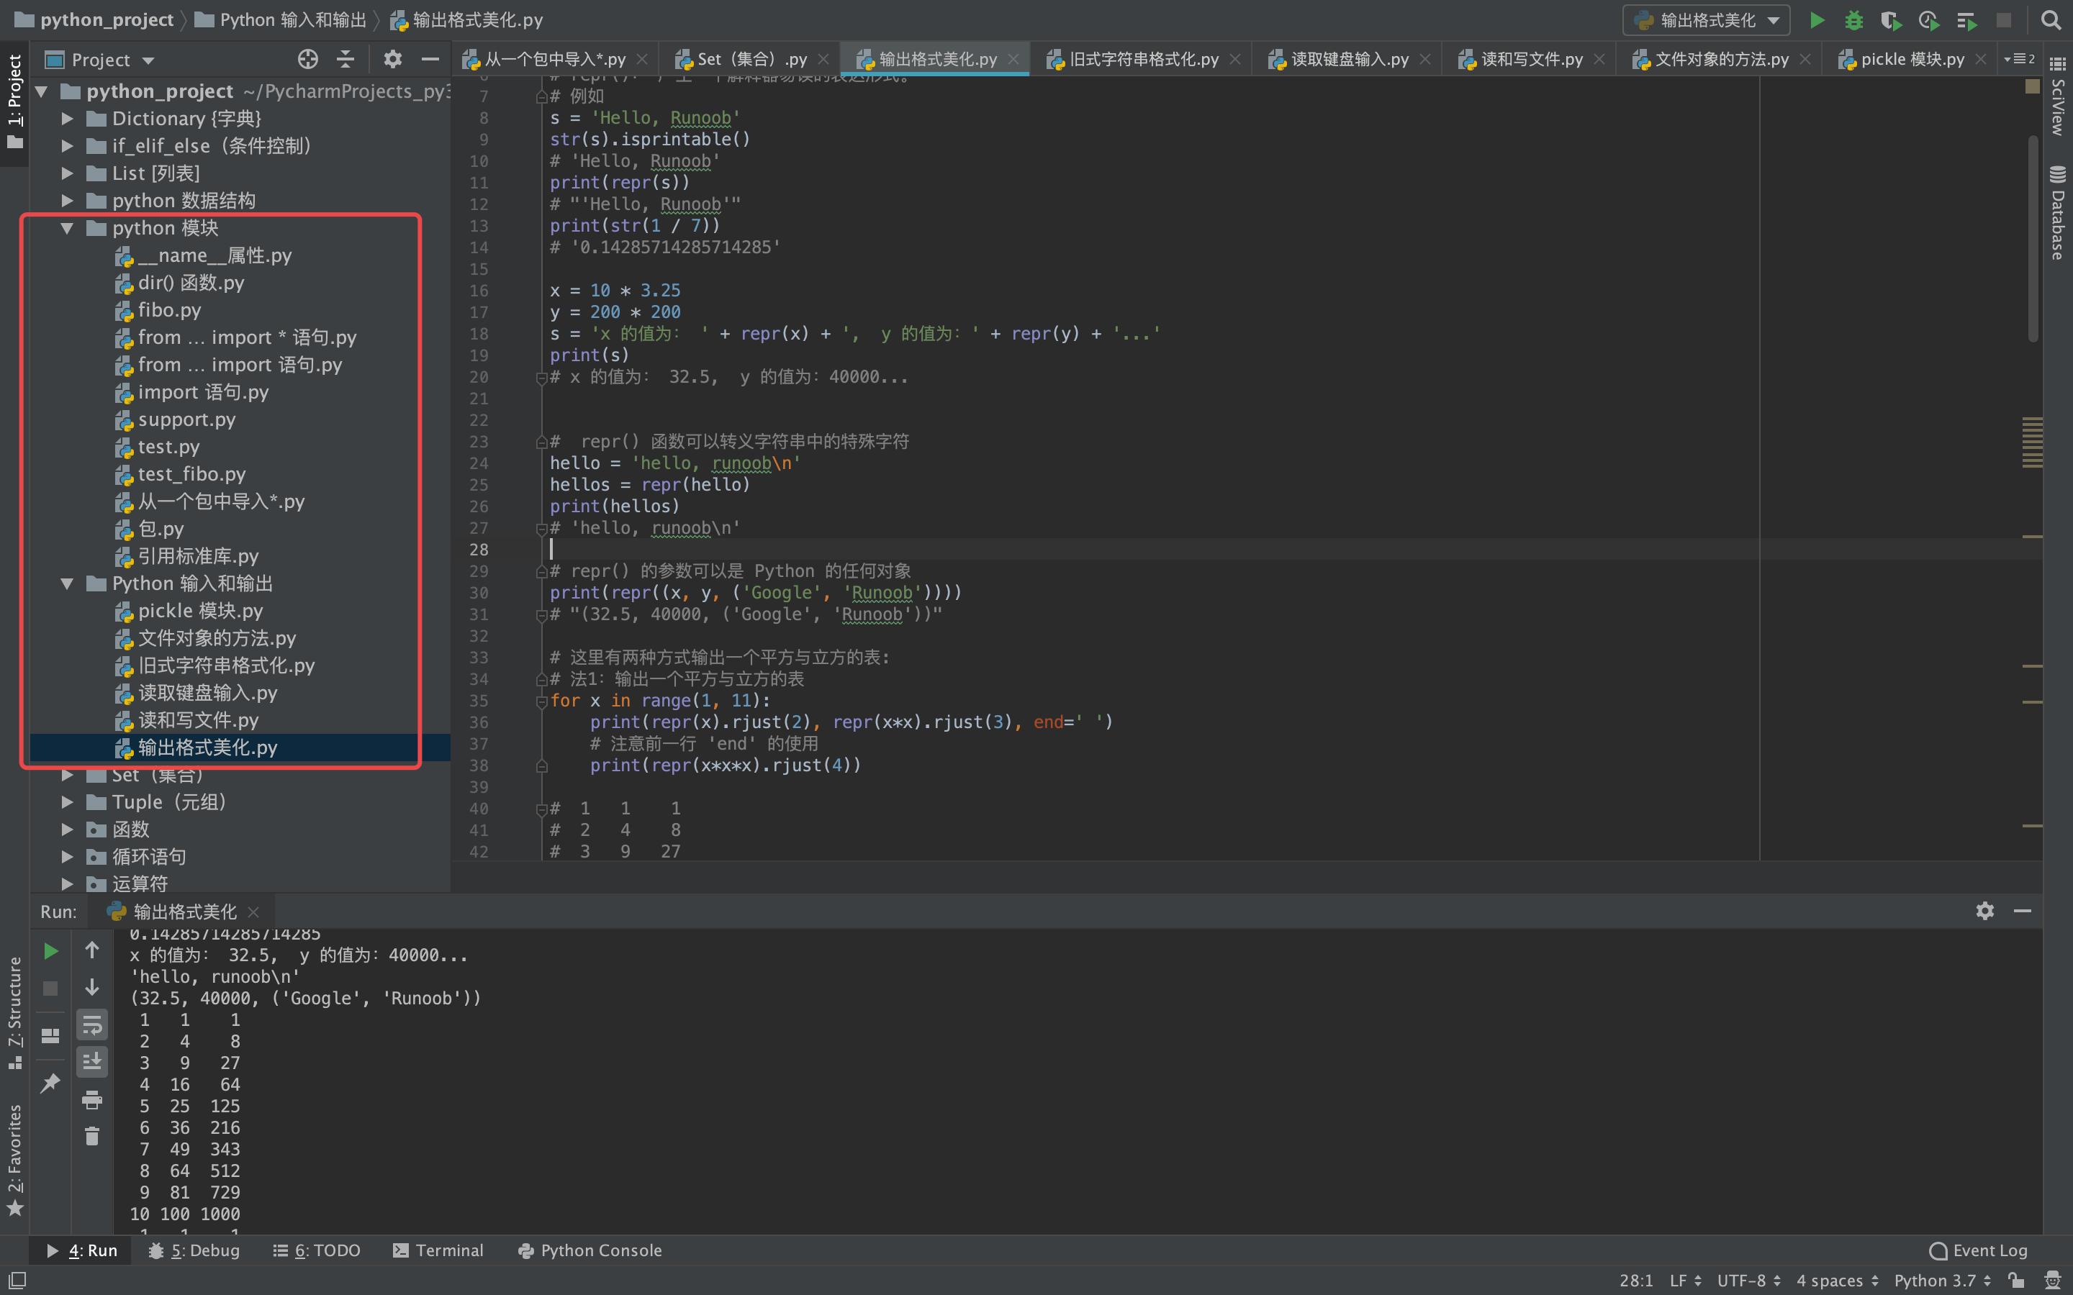The height and width of the screenshot is (1295, 2073).
Task: Toggle scroll to end in the console
Action: [x=93, y=1062]
